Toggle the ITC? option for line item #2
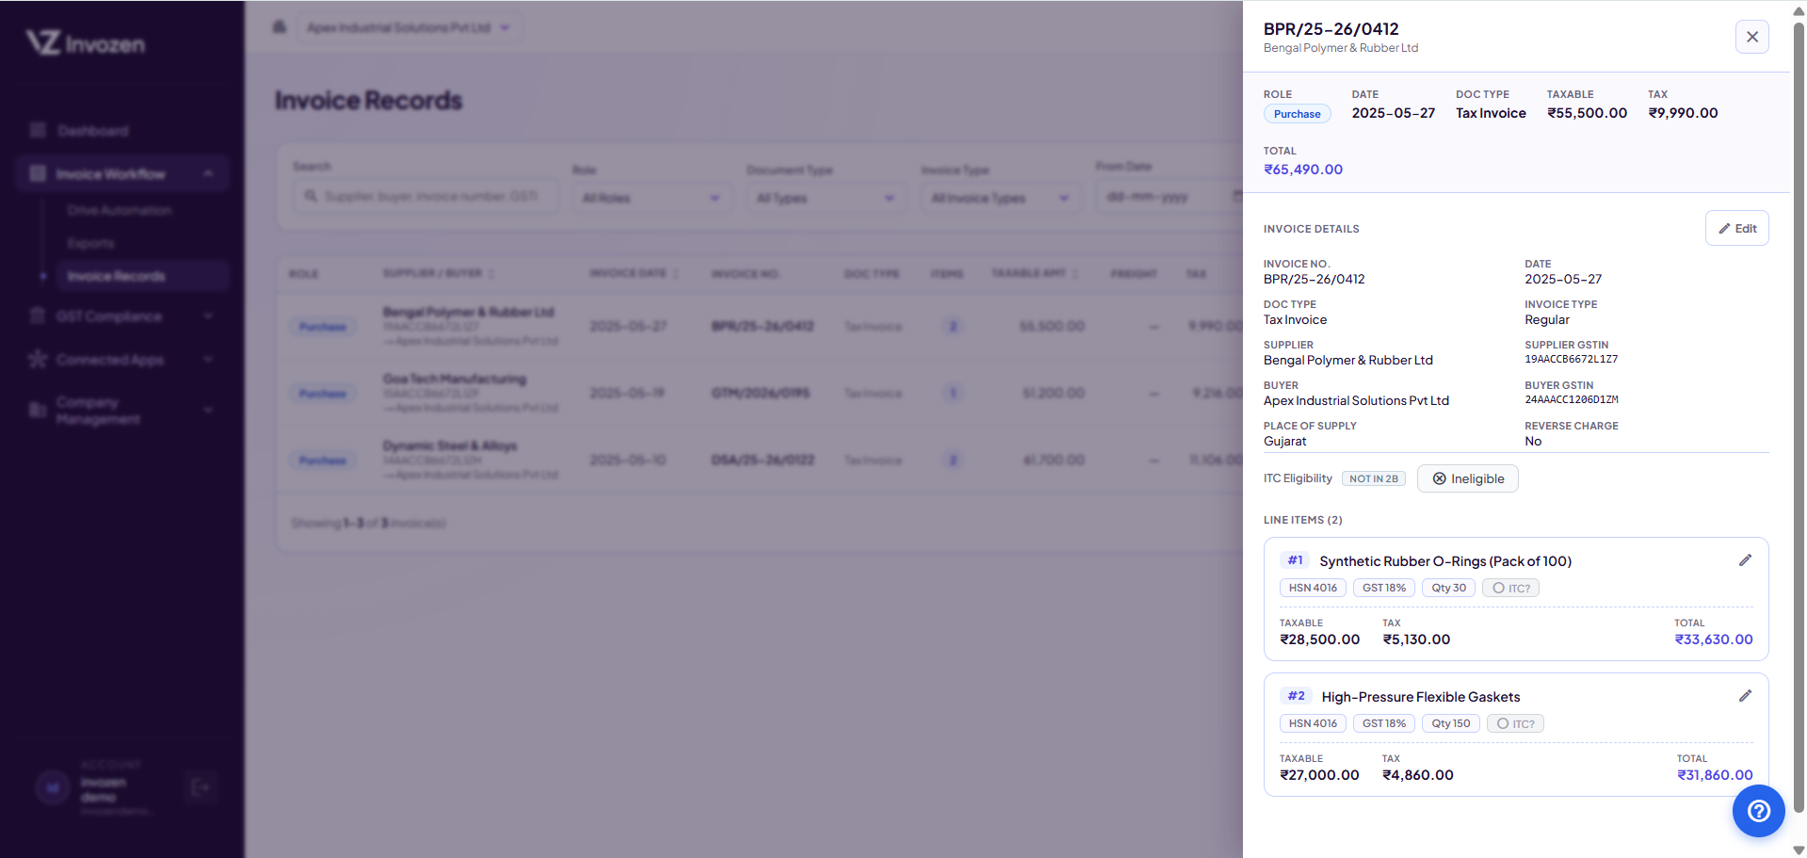1807x858 pixels. [x=1515, y=723]
